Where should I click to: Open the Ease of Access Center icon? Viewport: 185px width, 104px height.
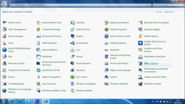click(106, 36)
